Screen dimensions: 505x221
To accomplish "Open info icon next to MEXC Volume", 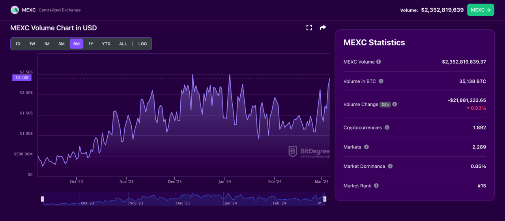I will 379,62.
